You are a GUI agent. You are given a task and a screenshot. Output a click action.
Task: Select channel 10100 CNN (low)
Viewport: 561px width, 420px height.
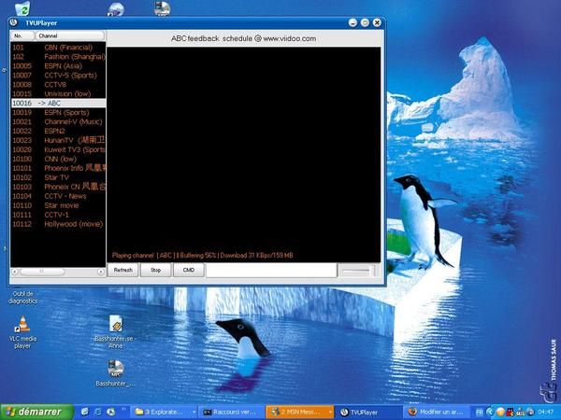coord(58,159)
